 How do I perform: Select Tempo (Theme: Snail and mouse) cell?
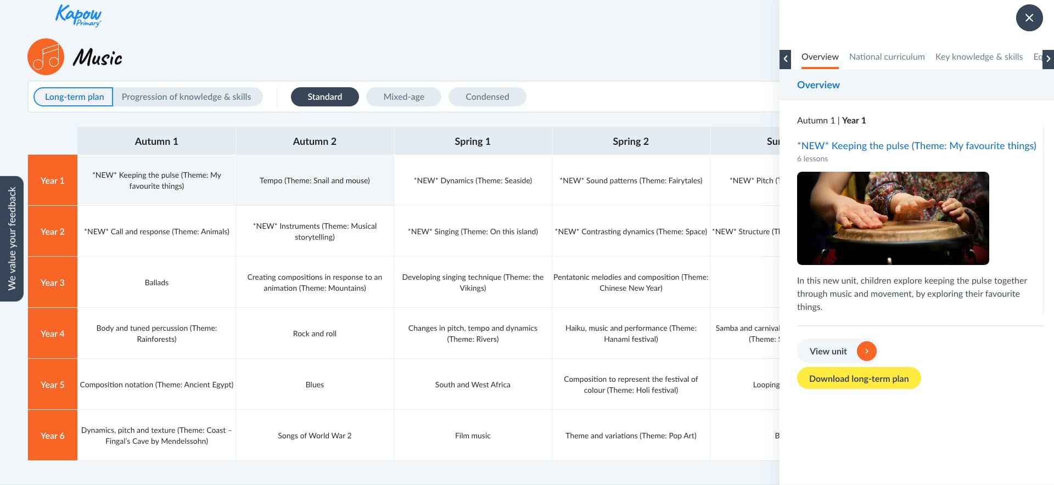pos(315,181)
